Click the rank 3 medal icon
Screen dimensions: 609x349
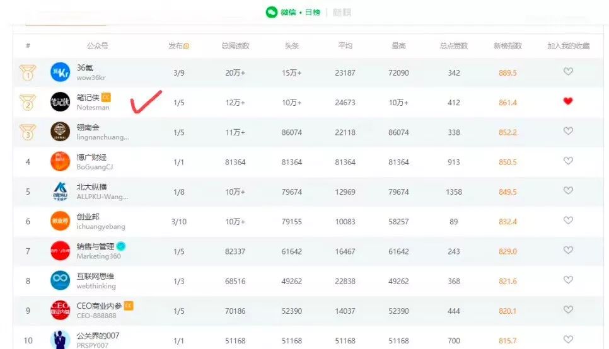click(28, 132)
